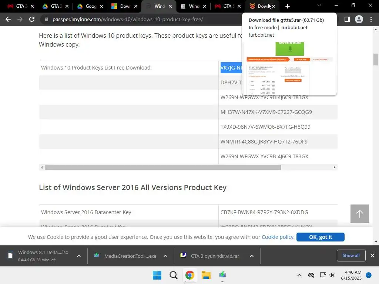This screenshot has width=379, height=284.
Task: Click table scroll left arrow
Action: coord(42,168)
